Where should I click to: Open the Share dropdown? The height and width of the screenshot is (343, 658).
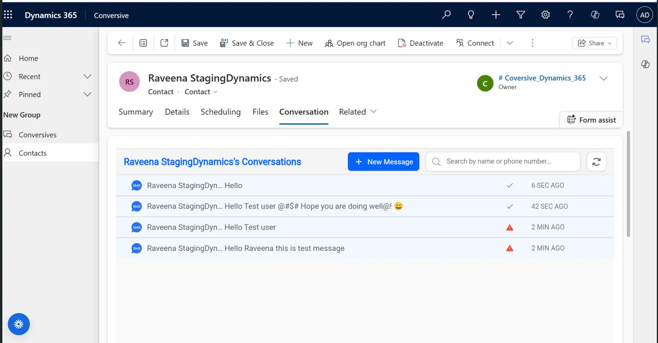(x=594, y=43)
